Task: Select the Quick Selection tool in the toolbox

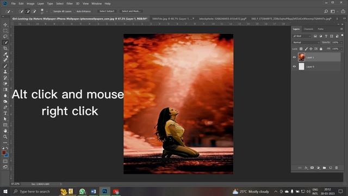Action: [x=5, y=42]
